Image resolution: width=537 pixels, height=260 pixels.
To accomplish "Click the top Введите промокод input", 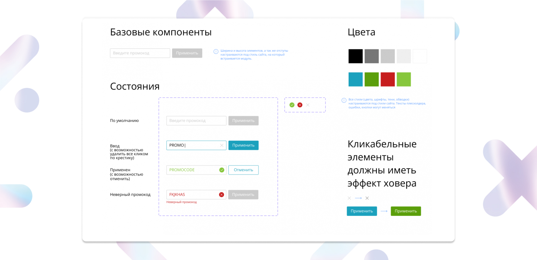I will [x=140, y=53].
